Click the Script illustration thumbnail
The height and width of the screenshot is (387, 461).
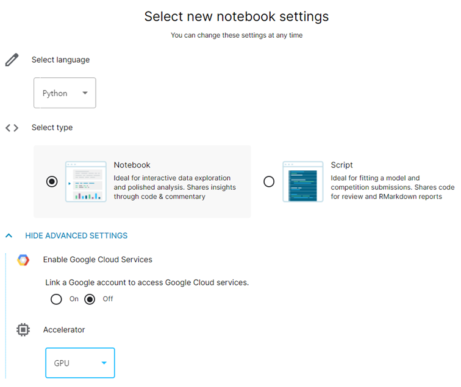click(x=302, y=181)
